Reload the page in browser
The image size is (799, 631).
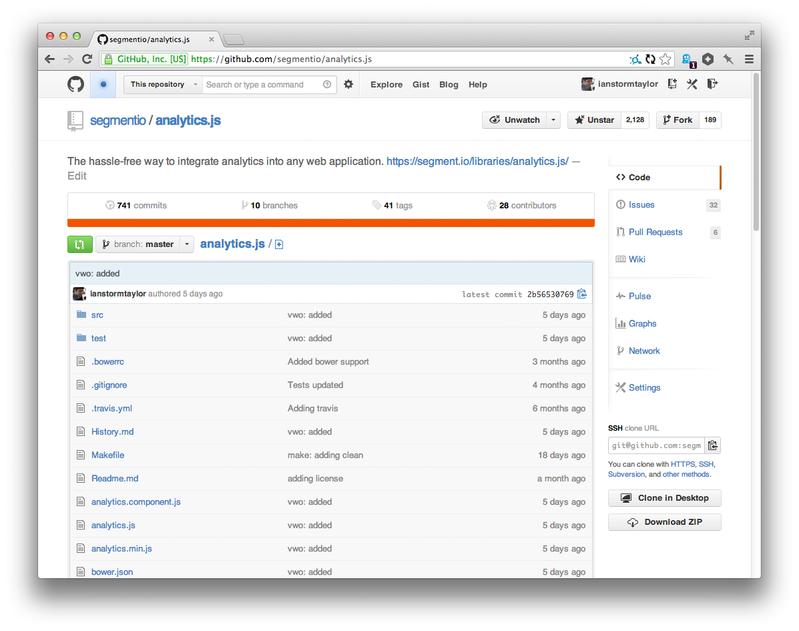87,59
